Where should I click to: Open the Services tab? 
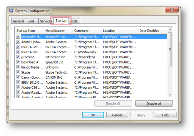point(46,21)
